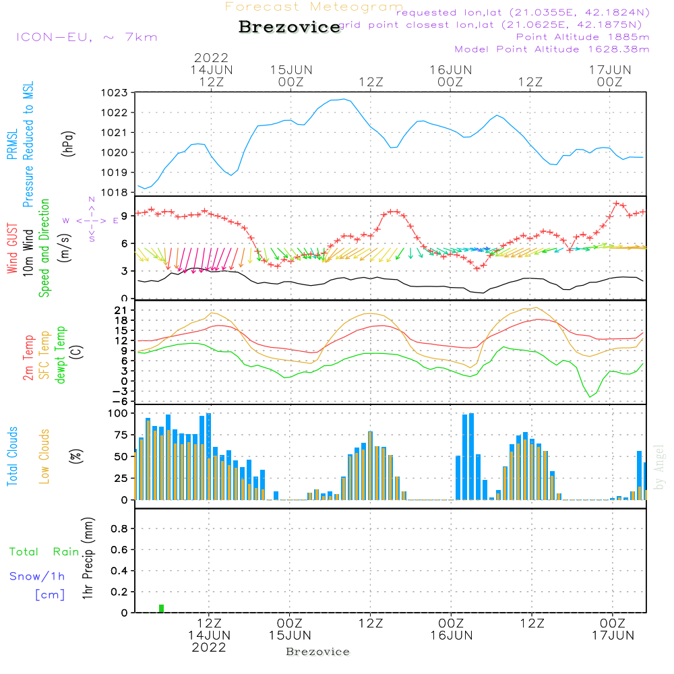
Task: Click the 16JUN 00Z label on top axis
Action: click(450, 75)
